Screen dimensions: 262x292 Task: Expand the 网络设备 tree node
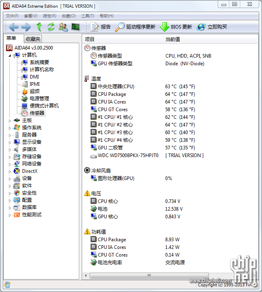point(10,164)
